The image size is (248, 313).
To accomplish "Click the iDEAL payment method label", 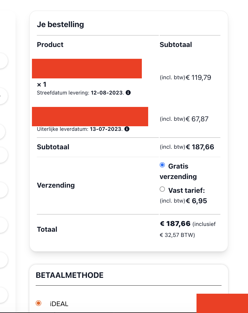I will tap(59, 304).
